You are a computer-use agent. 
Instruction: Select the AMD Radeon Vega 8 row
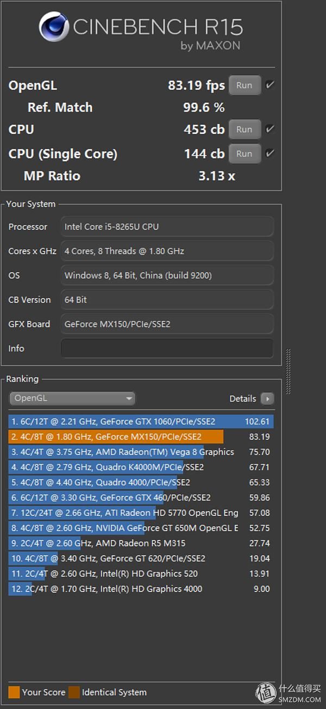coord(141,452)
